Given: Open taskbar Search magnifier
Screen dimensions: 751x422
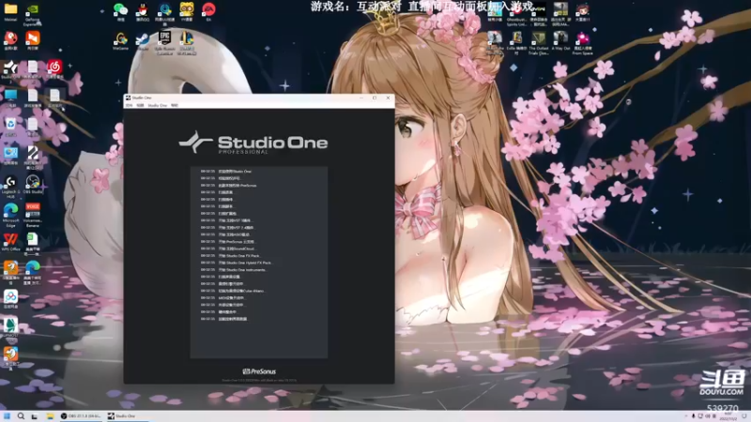Looking at the screenshot, I should [21, 416].
